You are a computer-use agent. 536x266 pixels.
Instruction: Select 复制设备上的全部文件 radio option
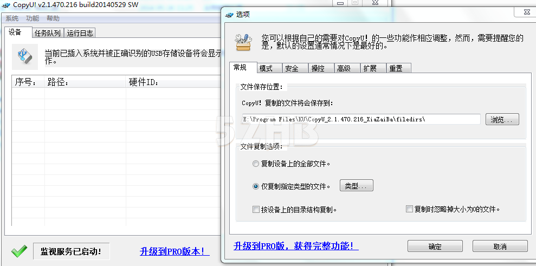click(255, 164)
